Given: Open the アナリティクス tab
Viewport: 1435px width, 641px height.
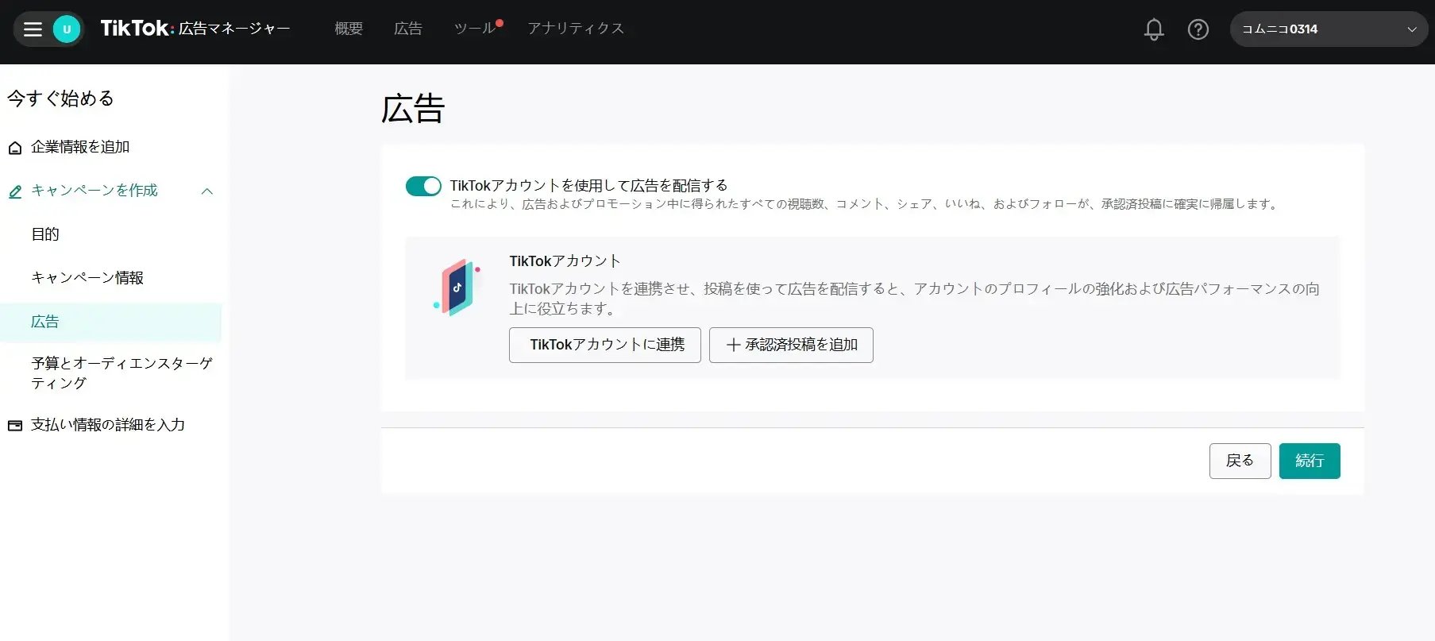Looking at the screenshot, I should pyautogui.click(x=576, y=29).
